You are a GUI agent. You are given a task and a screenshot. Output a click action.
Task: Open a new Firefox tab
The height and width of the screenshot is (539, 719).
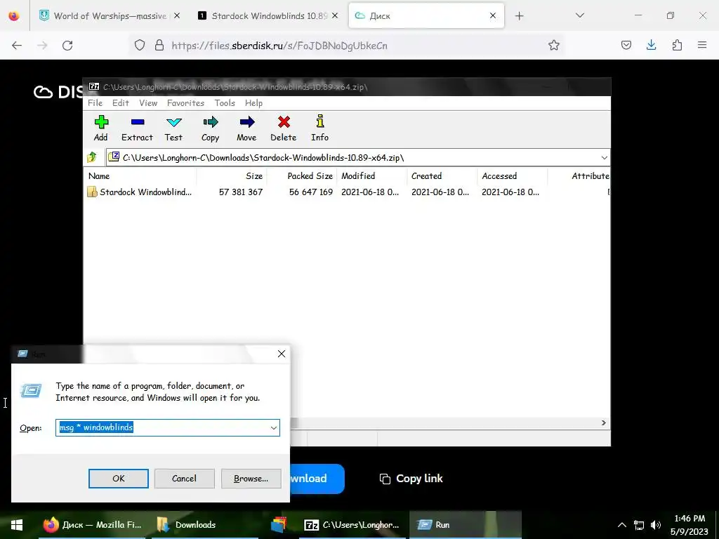[x=519, y=16]
